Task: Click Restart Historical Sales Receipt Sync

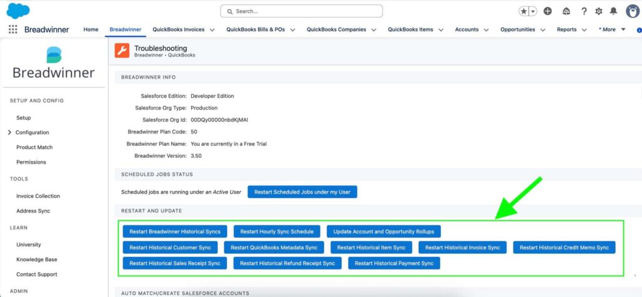Action: (x=175, y=263)
